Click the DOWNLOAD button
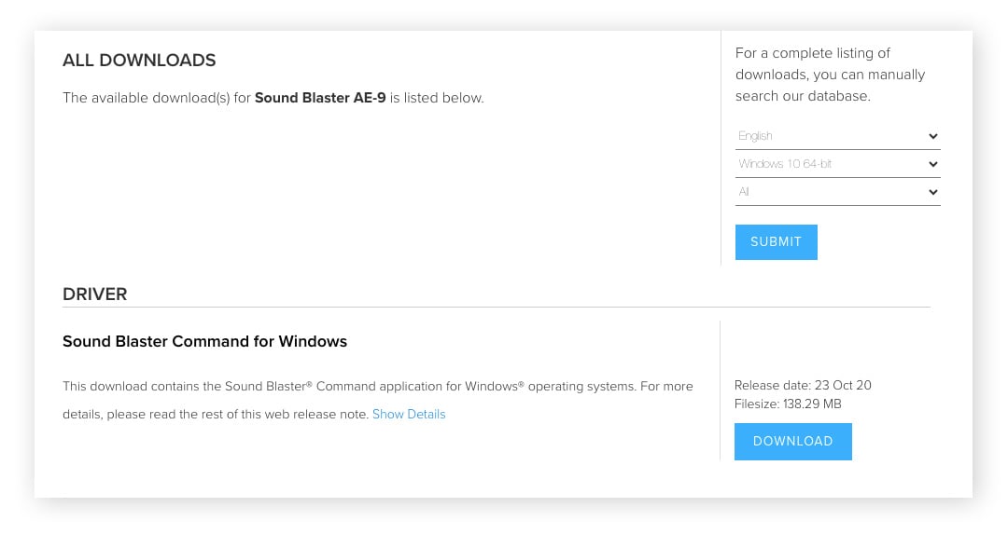 (x=792, y=442)
